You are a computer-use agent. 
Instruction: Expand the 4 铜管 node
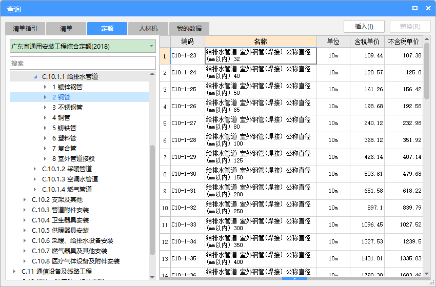45,118
